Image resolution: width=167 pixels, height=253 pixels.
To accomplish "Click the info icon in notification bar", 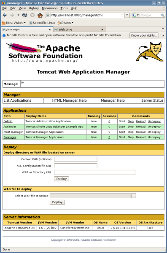I will coord(4,35).
